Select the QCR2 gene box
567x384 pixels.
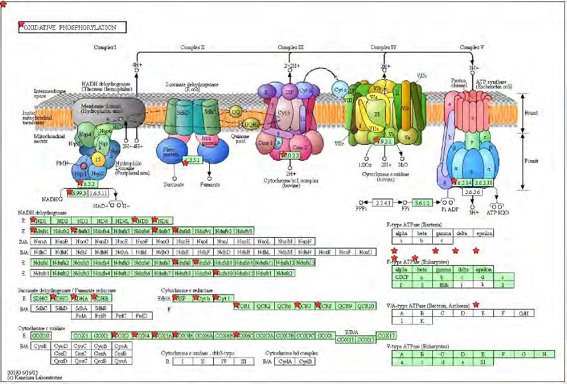(x=264, y=306)
